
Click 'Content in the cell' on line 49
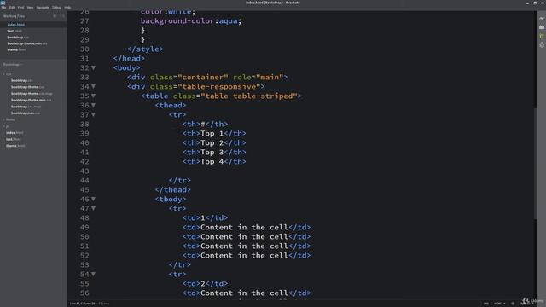click(244, 228)
